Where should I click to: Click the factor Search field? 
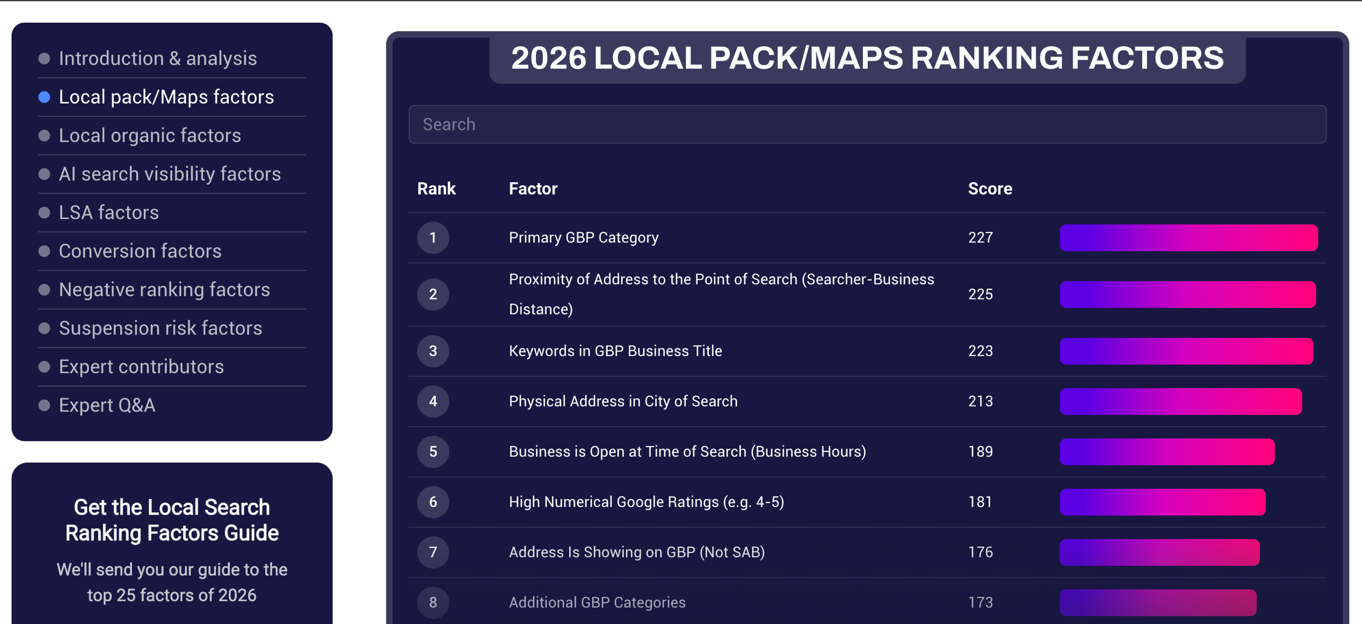click(867, 124)
